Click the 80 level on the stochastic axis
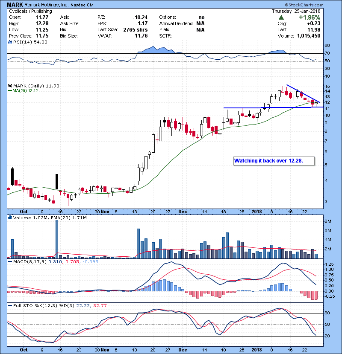342x354 pixels. 327,313
